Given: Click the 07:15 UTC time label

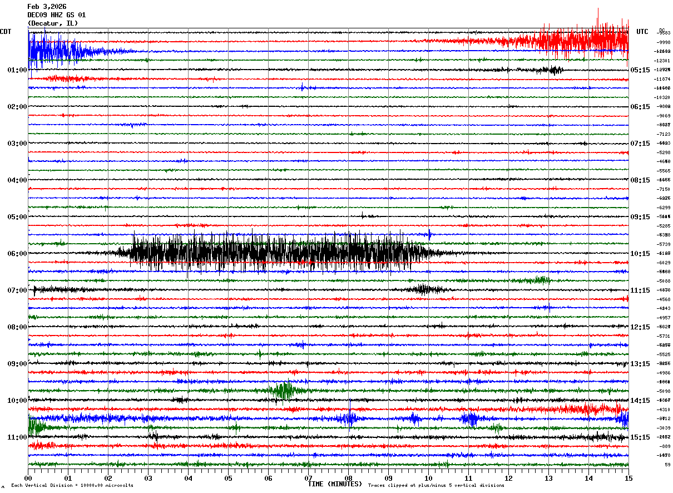Looking at the screenshot, I should tap(640, 144).
